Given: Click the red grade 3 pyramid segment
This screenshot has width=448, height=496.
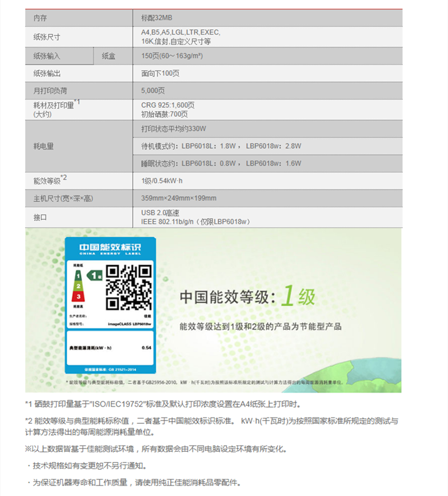Looking at the screenshot, I should (x=78, y=296).
